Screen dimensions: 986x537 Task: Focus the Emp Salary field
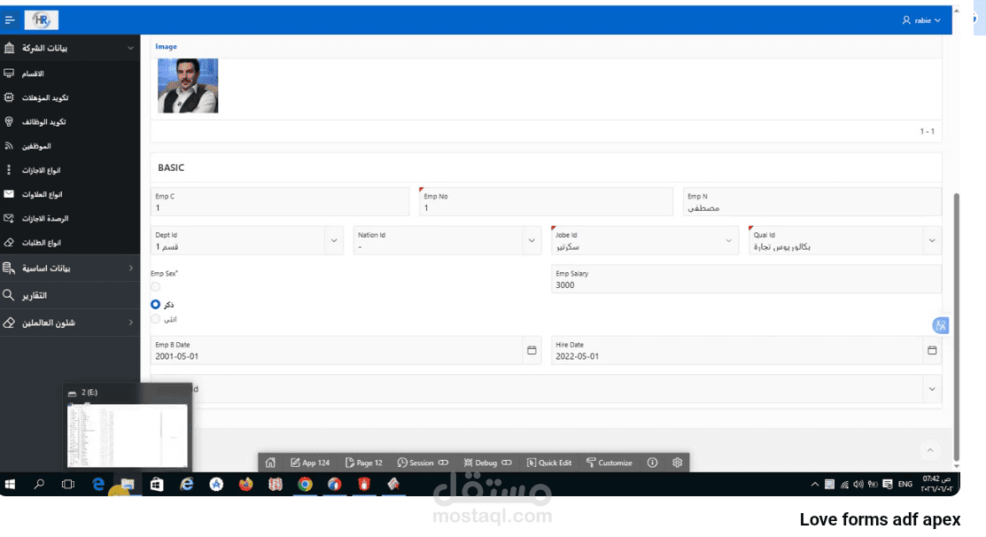747,279
